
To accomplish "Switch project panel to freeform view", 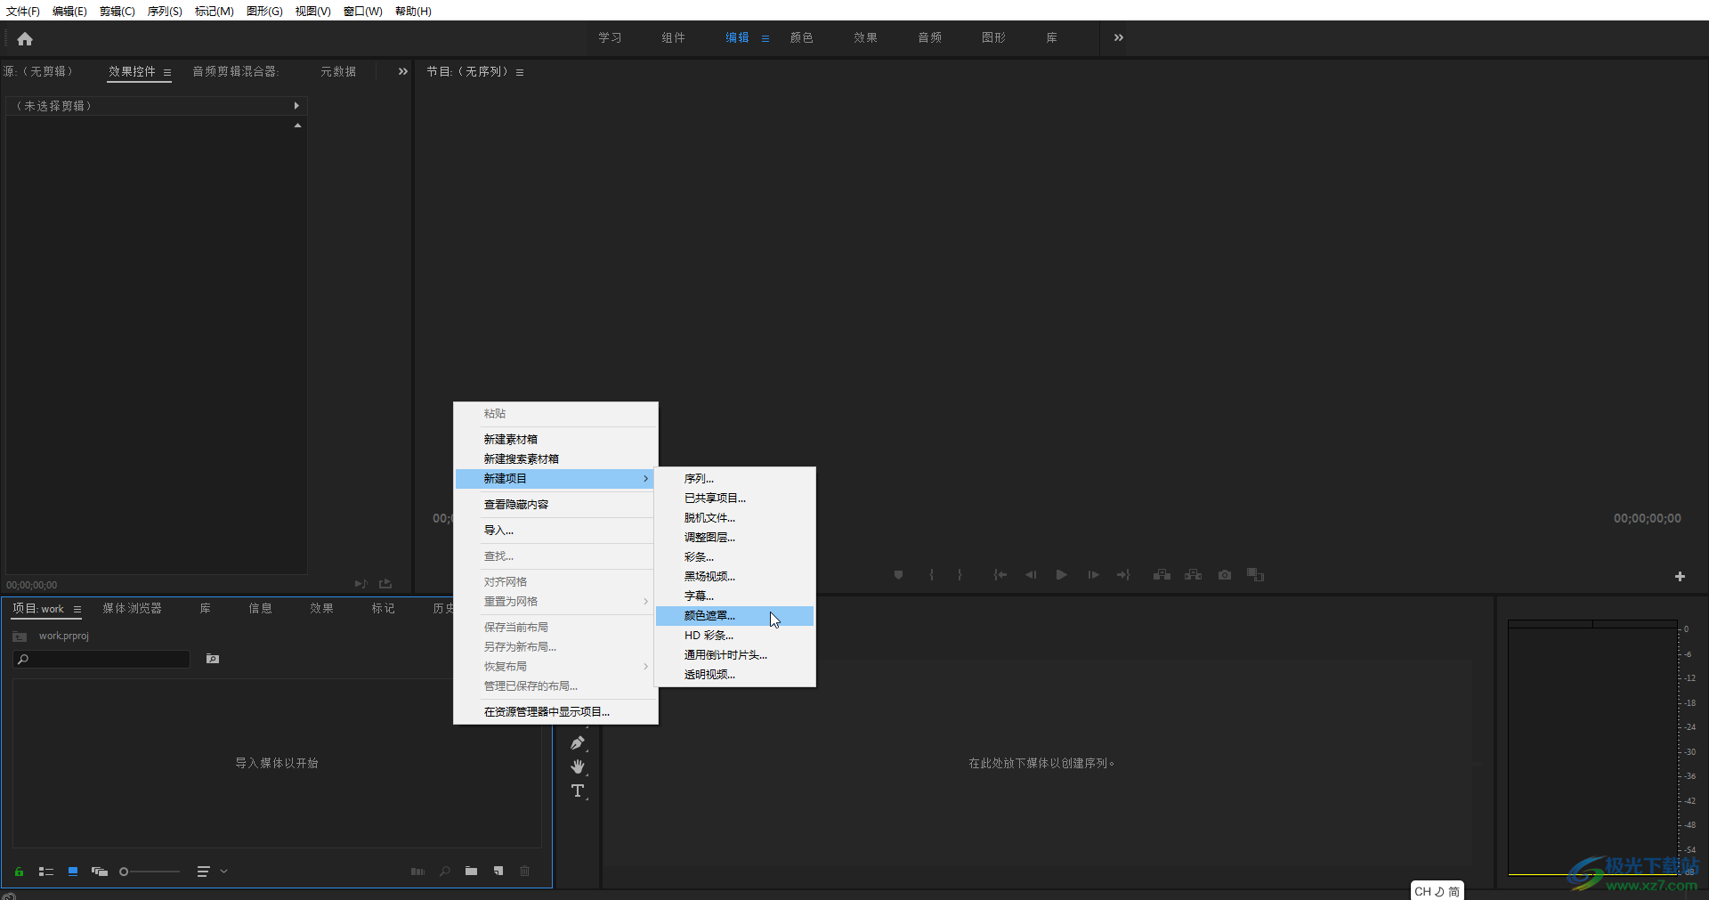I will pos(100,872).
